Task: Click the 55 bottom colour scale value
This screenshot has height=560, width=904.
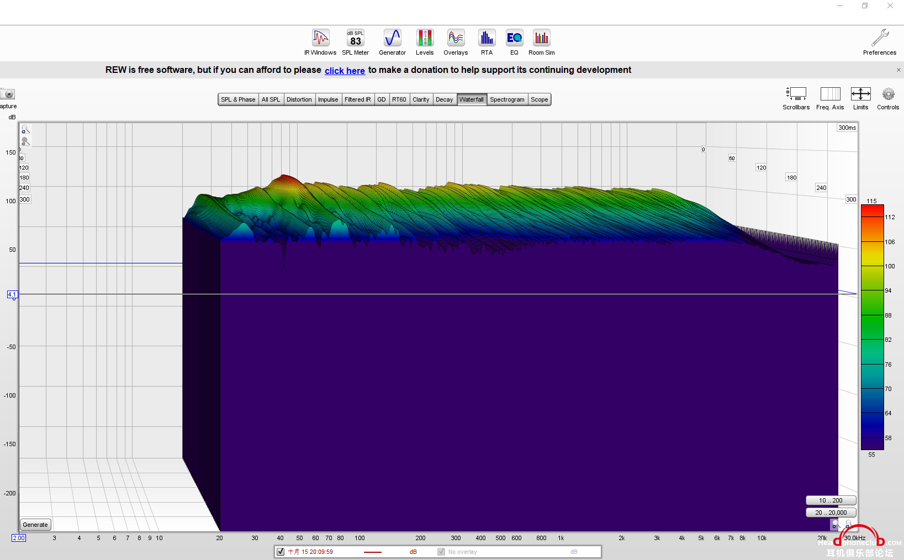Action: pyautogui.click(x=871, y=455)
